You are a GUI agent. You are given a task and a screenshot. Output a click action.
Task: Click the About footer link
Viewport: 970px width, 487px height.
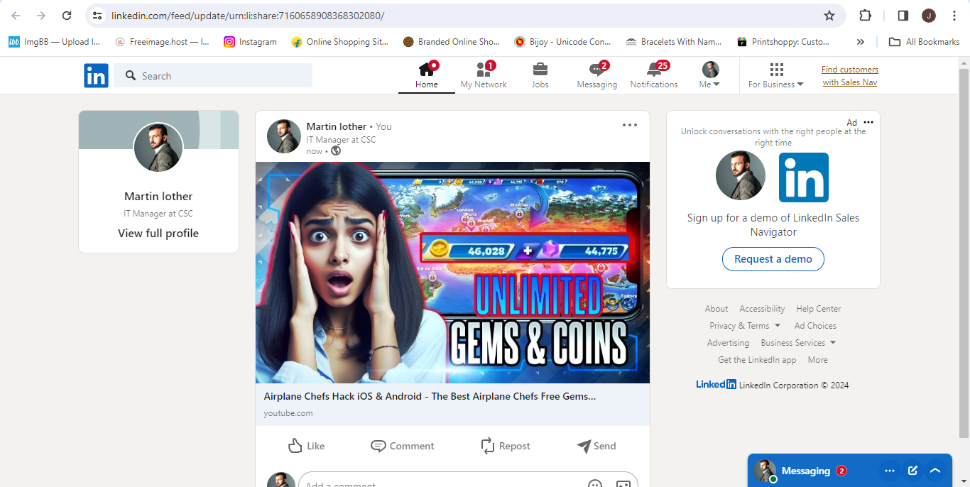tap(716, 309)
